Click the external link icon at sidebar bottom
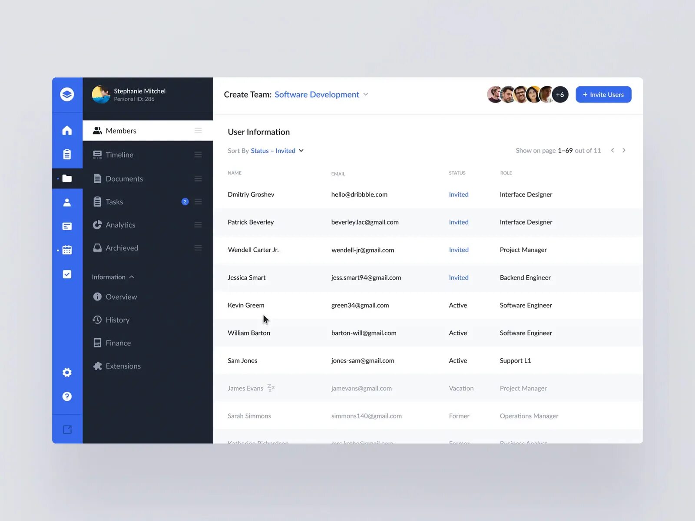This screenshot has height=521, width=695. (67, 429)
